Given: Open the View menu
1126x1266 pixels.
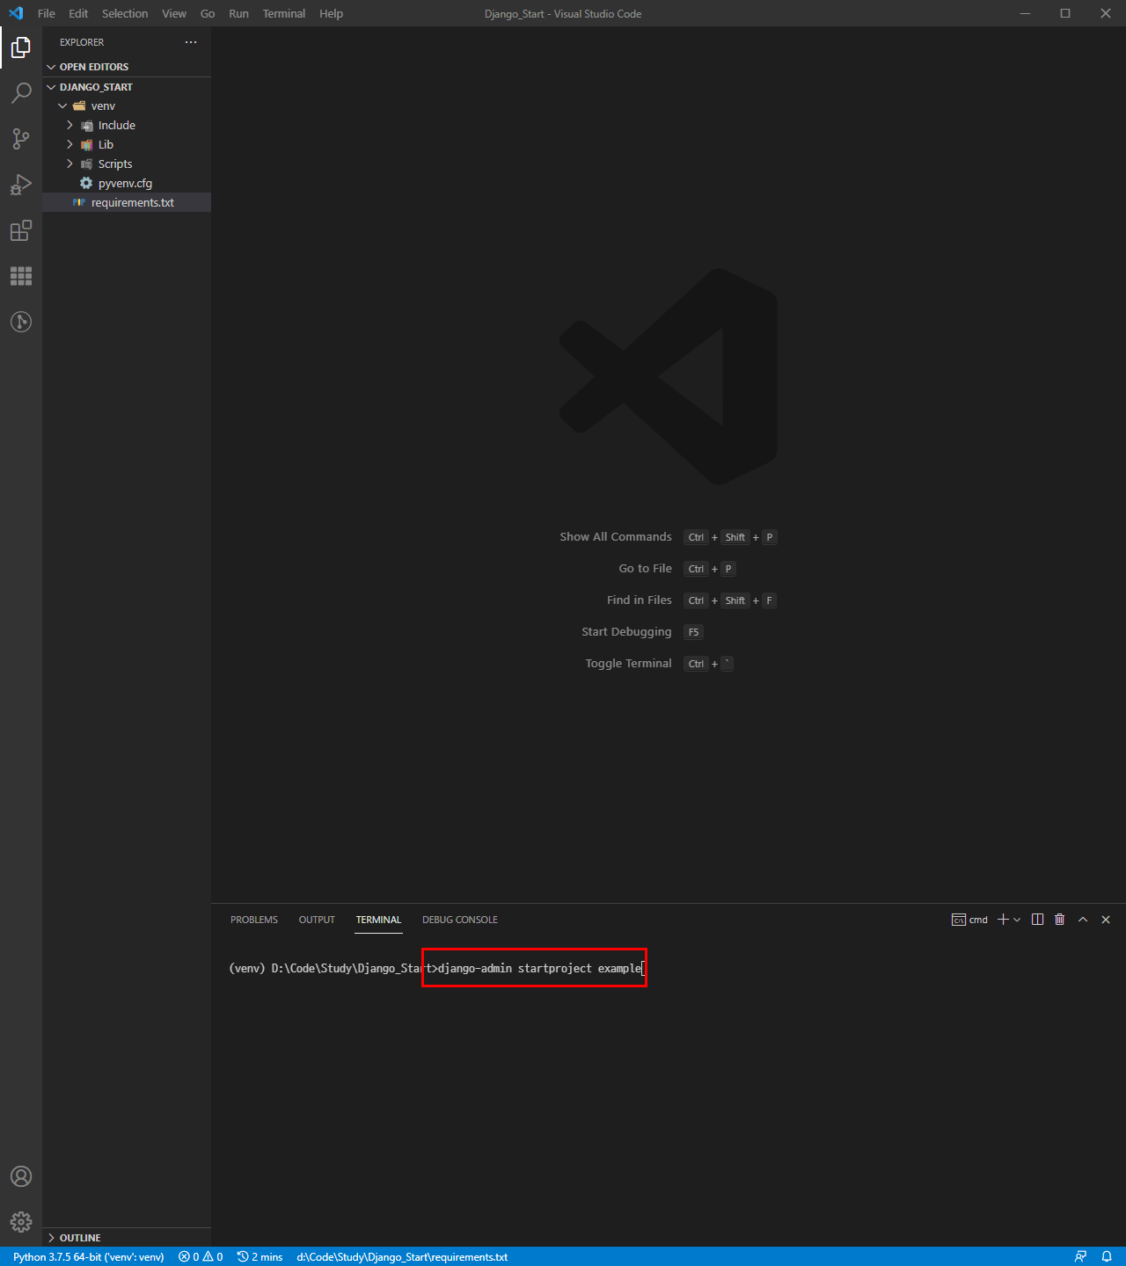Looking at the screenshot, I should 174,13.
